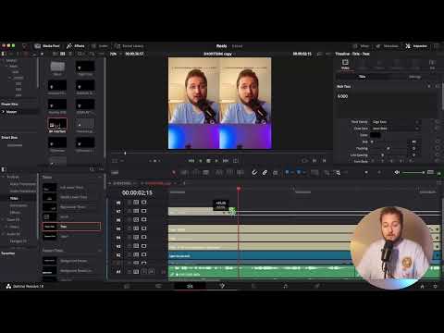This screenshot has height=333, width=444.
Task: Click the Insert Clip button
Action: pyautogui.click(x=219, y=173)
